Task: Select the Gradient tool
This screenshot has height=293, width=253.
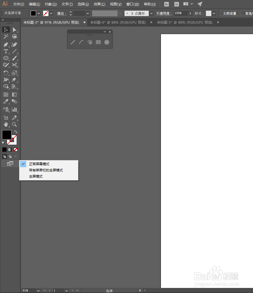Action: click(14, 95)
